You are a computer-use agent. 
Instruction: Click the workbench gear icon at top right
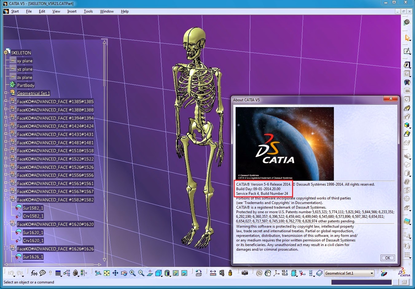[407, 22]
